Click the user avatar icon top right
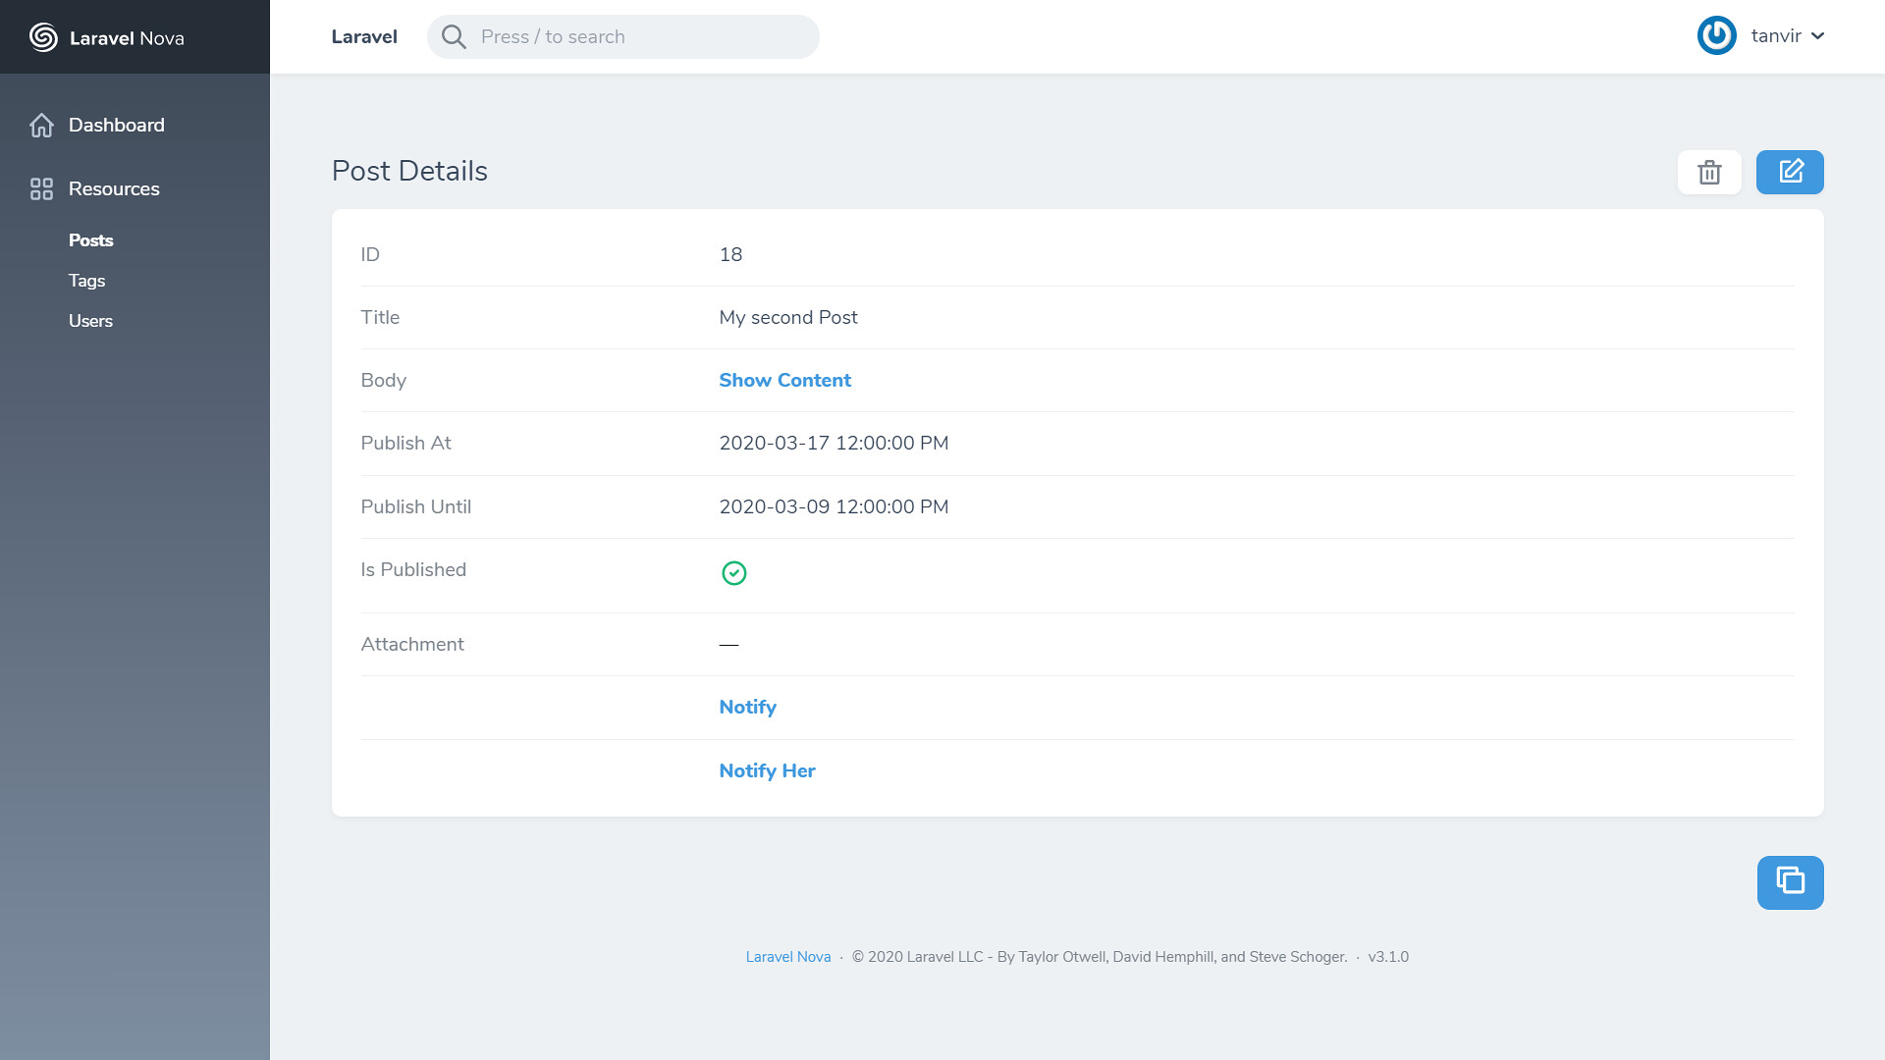The width and height of the screenshot is (1885, 1060). coord(1718,36)
